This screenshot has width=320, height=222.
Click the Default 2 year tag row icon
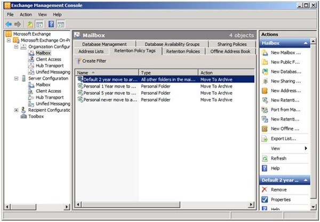coord(80,79)
